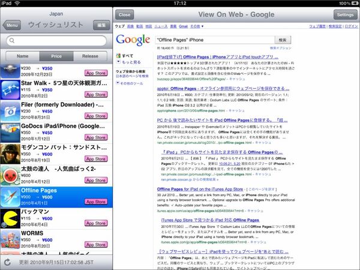Open the 動画 video link
The width and height of the screenshot is (360, 270).
coord(140,26)
